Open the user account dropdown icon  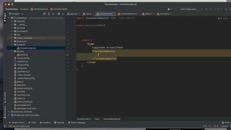[169, 9]
